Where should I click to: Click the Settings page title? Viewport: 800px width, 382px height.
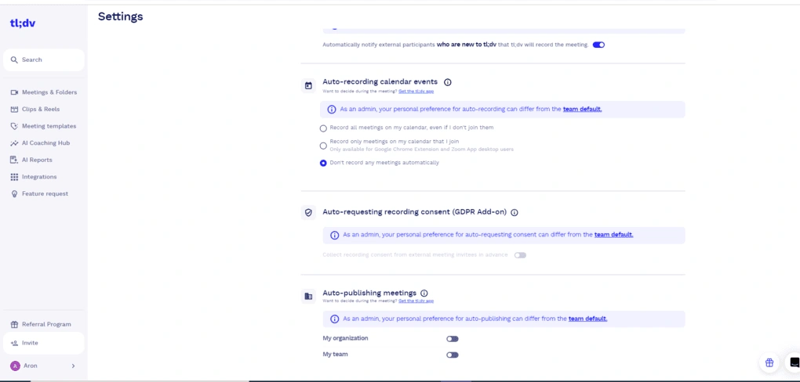pos(121,16)
